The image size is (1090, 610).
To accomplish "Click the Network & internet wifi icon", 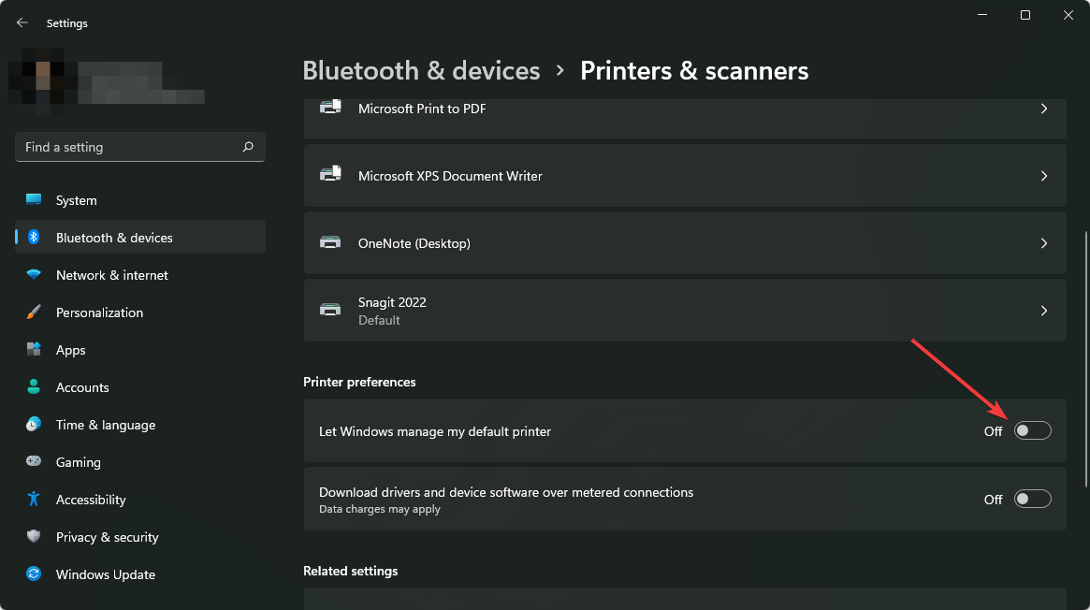I will (34, 274).
